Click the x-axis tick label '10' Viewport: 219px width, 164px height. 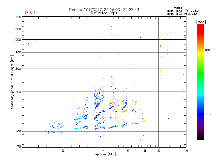(x=158, y=151)
